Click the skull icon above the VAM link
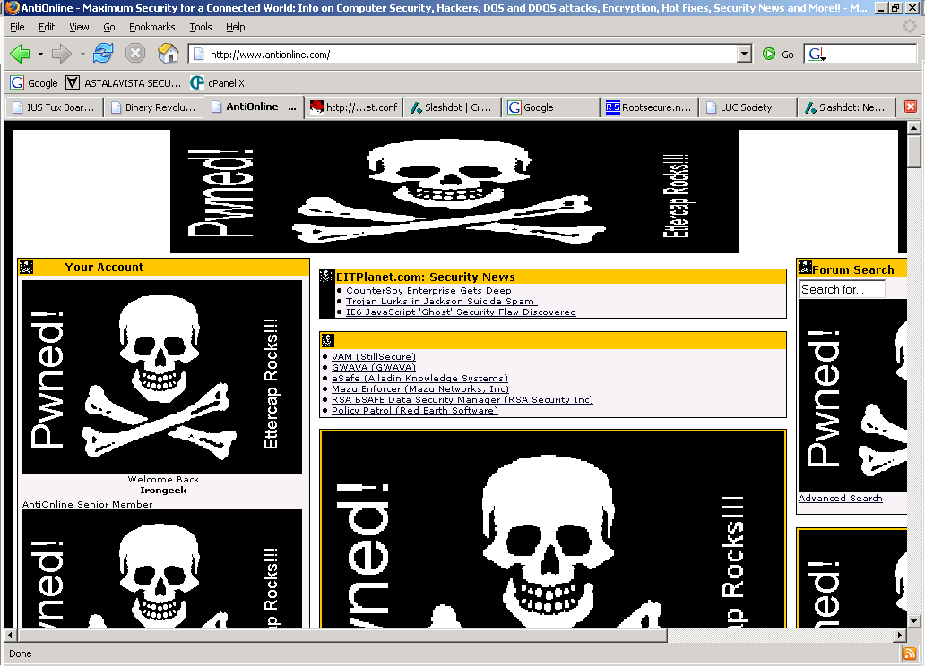The image size is (925, 666). (x=328, y=340)
